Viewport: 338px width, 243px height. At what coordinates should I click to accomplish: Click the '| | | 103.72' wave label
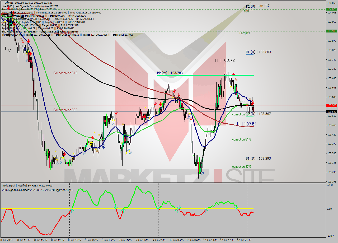click(x=224, y=60)
